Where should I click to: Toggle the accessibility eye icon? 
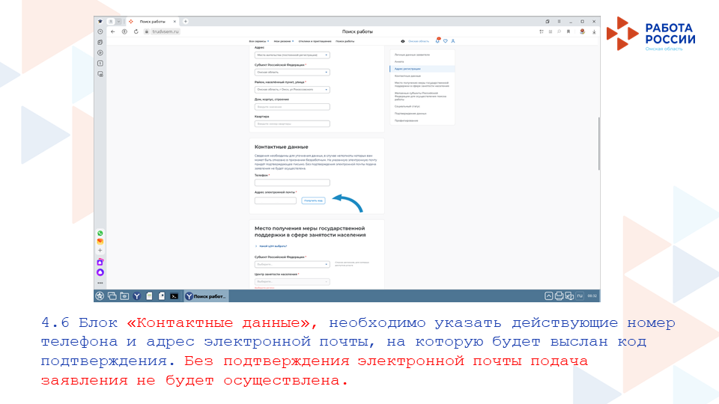click(403, 41)
